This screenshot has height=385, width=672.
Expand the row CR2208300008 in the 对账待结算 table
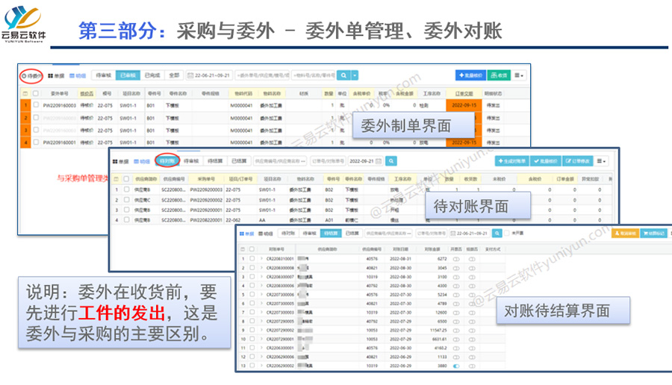tap(261, 268)
